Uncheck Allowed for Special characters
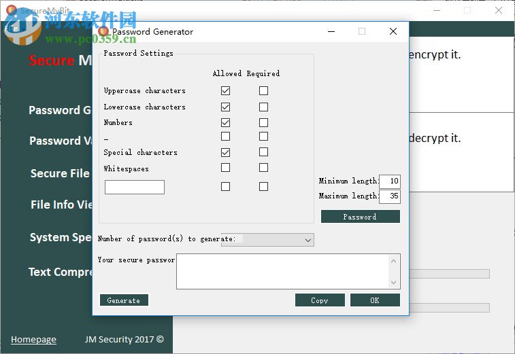The width and height of the screenshot is (515, 354). pos(225,152)
